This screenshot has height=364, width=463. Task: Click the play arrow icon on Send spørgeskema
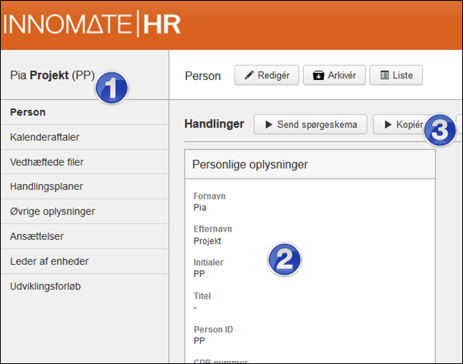[268, 125]
